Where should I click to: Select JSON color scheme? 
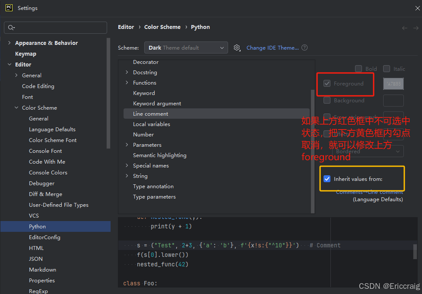(36, 259)
